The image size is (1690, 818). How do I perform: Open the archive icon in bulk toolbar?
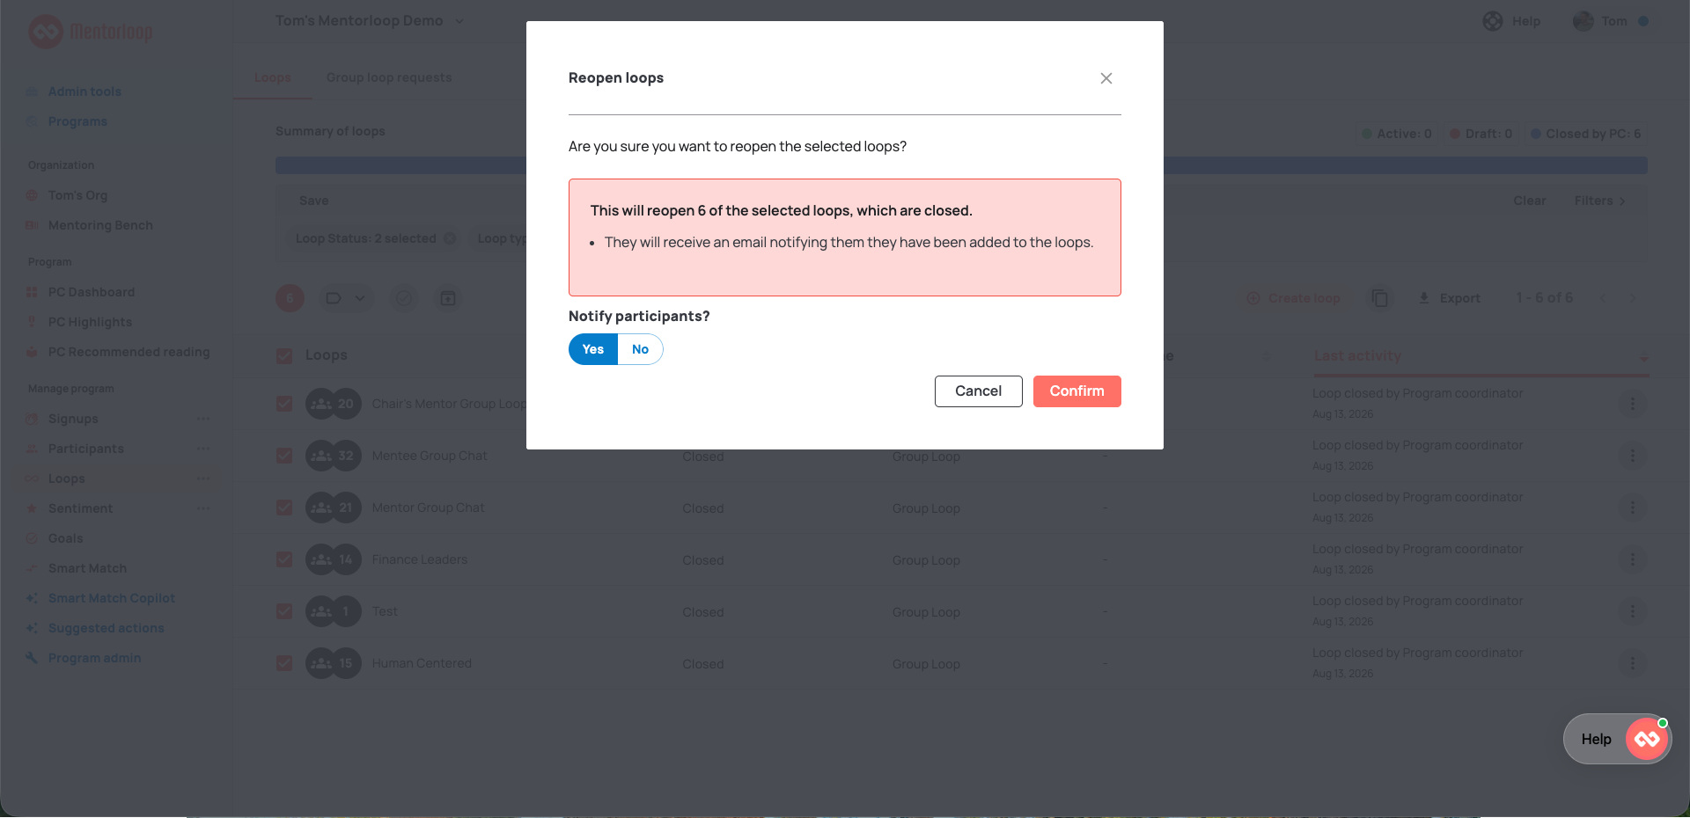[x=448, y=298]
